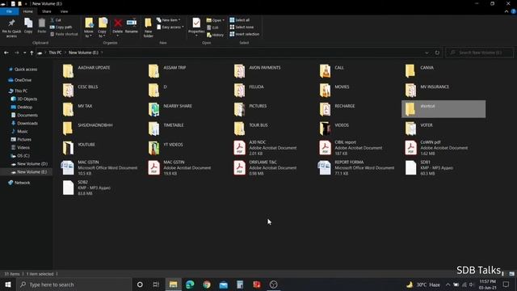This screenshot has height=291, width=517.
Task: Click the Copy path command
Action: pyautogui.click(x=61, y=27)
